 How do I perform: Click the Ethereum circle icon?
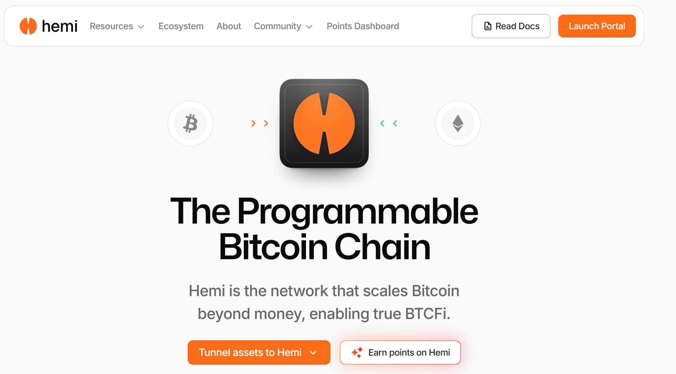(x=458, y=123)
